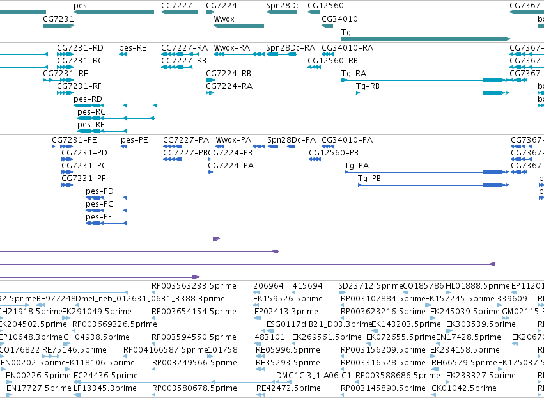Click the Tg-RB transcript label
The height and width of the screenshot is (398, 544).
pos(368,86)
